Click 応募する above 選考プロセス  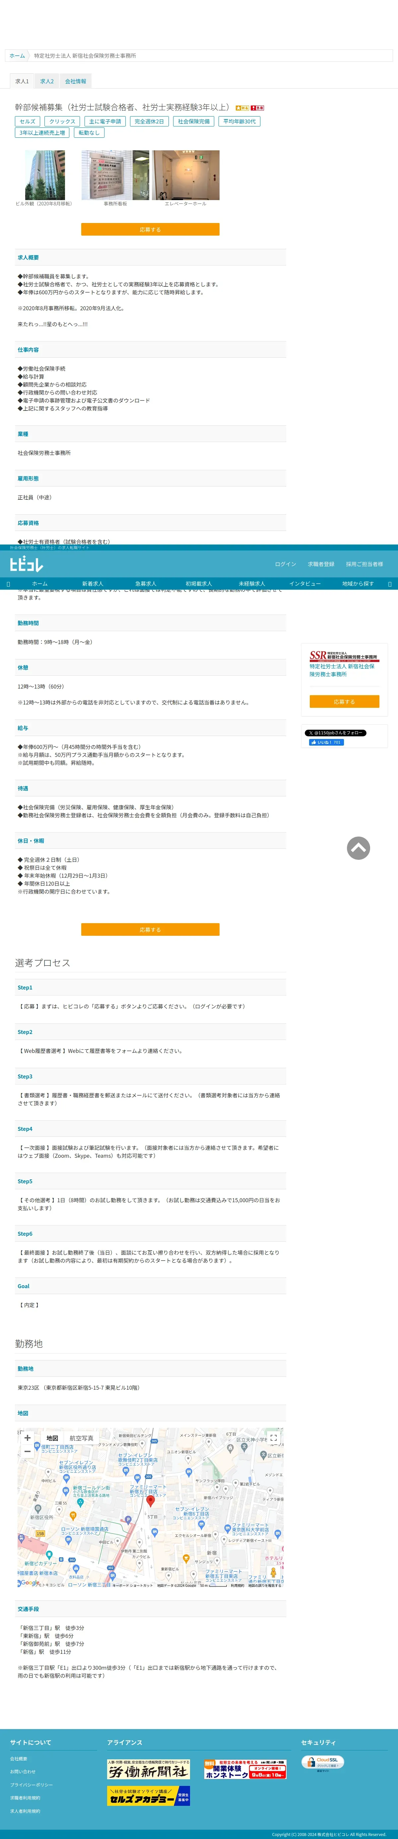pos(151,929)
